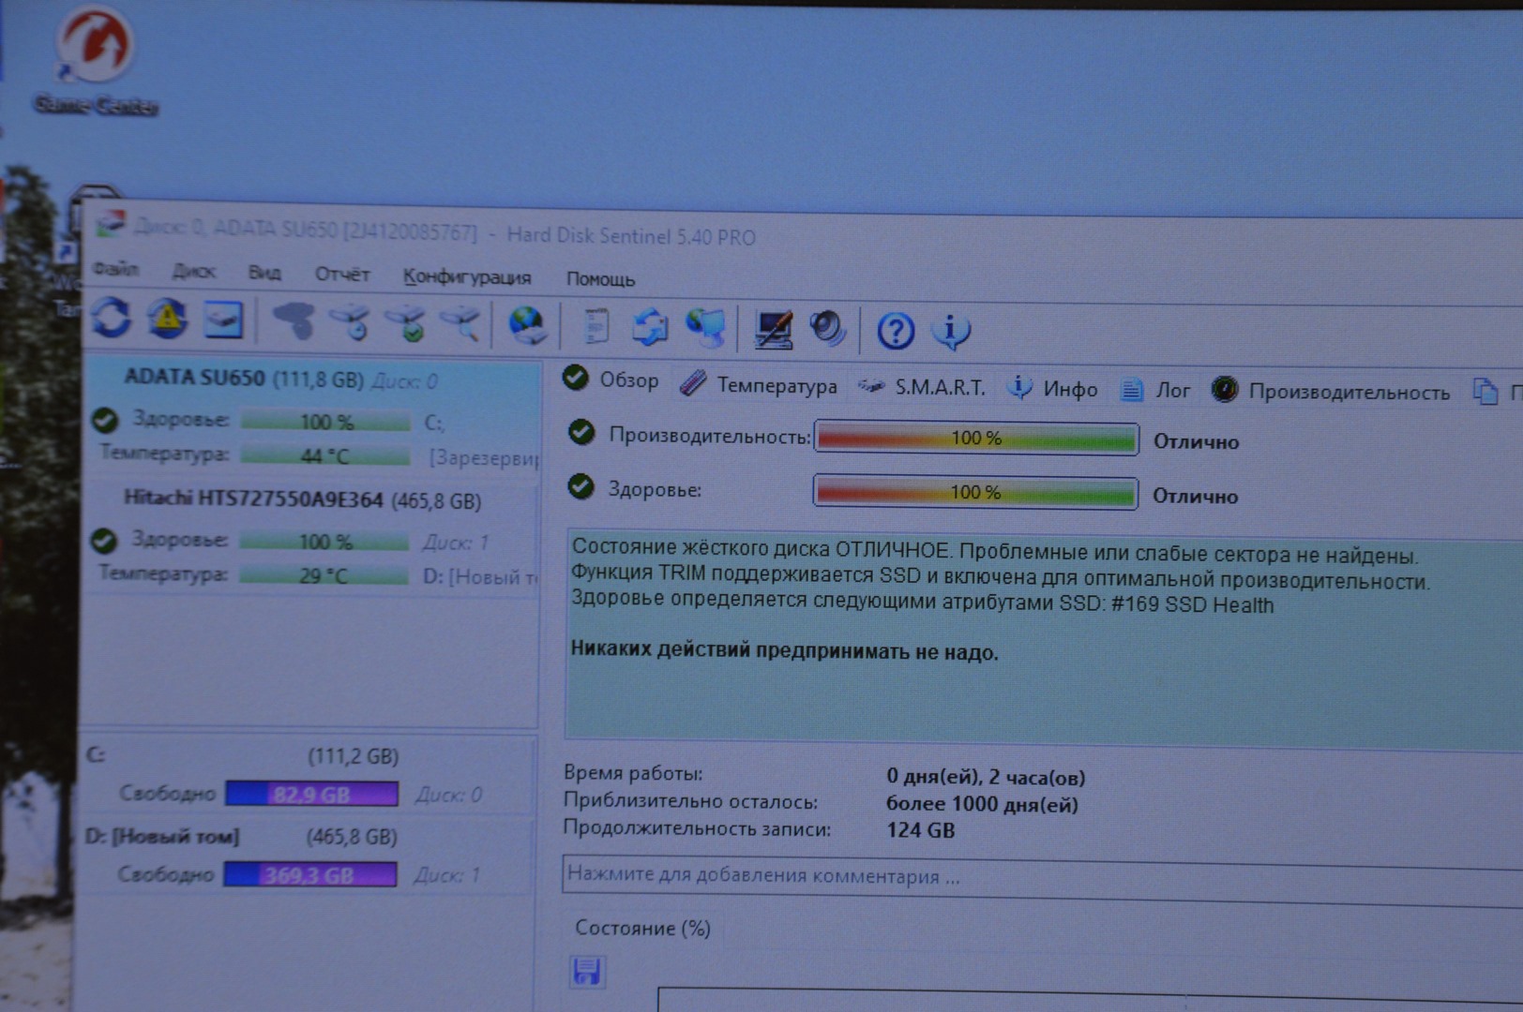Click the globe with disk toolbar icon

527,325
